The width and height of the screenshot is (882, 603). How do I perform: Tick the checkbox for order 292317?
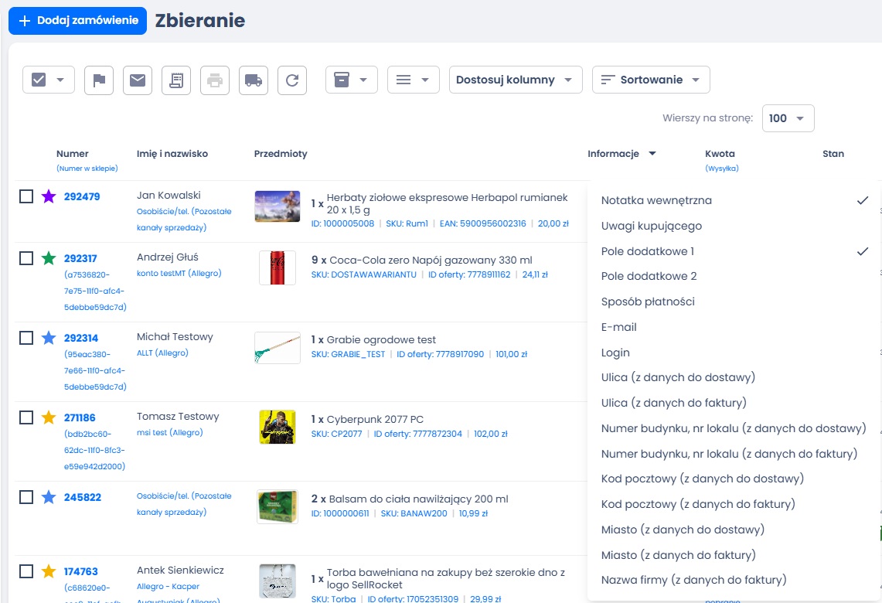tap(26, 258)
